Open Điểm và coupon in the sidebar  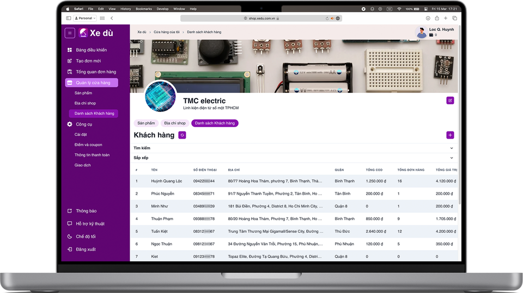(88, 145)
